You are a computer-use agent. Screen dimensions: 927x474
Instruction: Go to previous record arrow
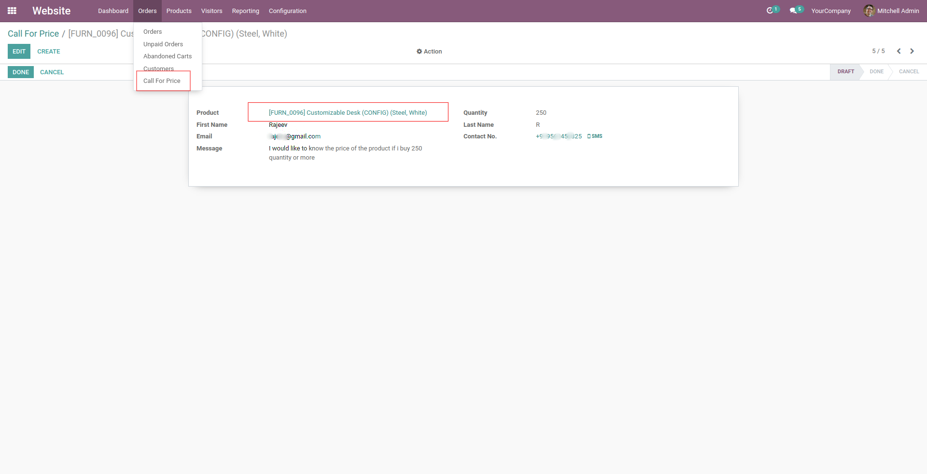[x=899, y=51]
